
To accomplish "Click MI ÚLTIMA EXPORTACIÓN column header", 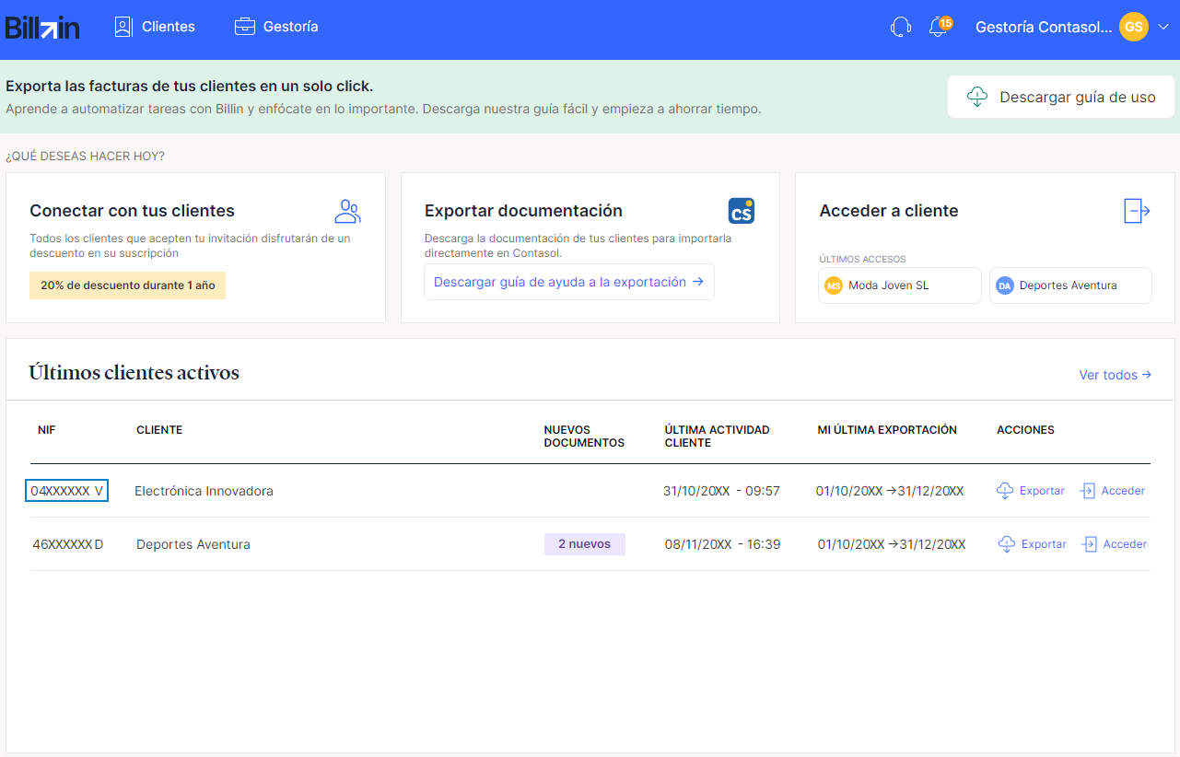I will pyautogui.click(x=887, y=430).
